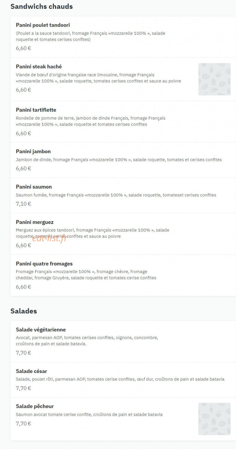This screenshot has width=236, height=449.
Task: Click the 7,10 € price of Panini saumon
Action: click(x=23, y=204)
